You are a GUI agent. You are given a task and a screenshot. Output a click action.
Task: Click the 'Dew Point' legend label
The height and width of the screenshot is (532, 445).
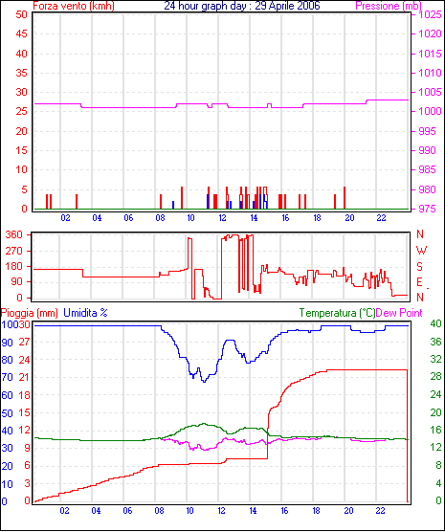pyautogui.click(x=399, y=313)
